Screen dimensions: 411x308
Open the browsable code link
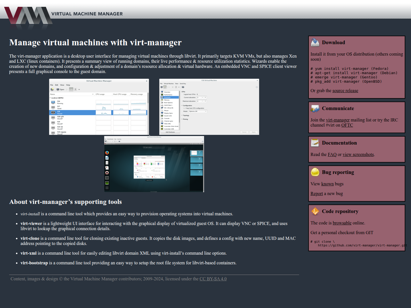point(342,223)
